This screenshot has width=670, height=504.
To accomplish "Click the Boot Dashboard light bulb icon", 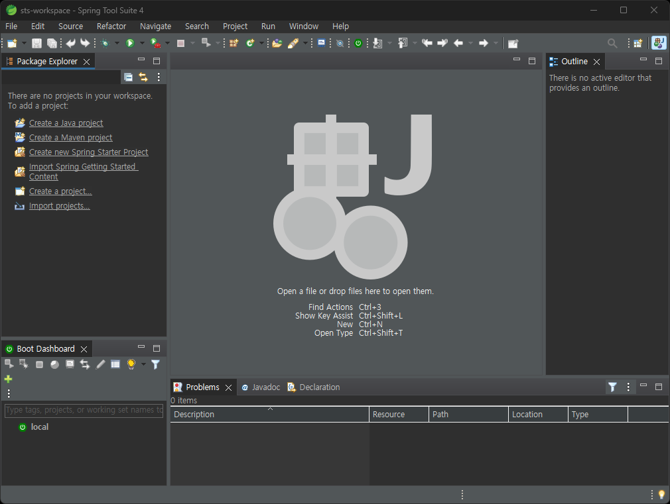I will (x=131, y=364).
